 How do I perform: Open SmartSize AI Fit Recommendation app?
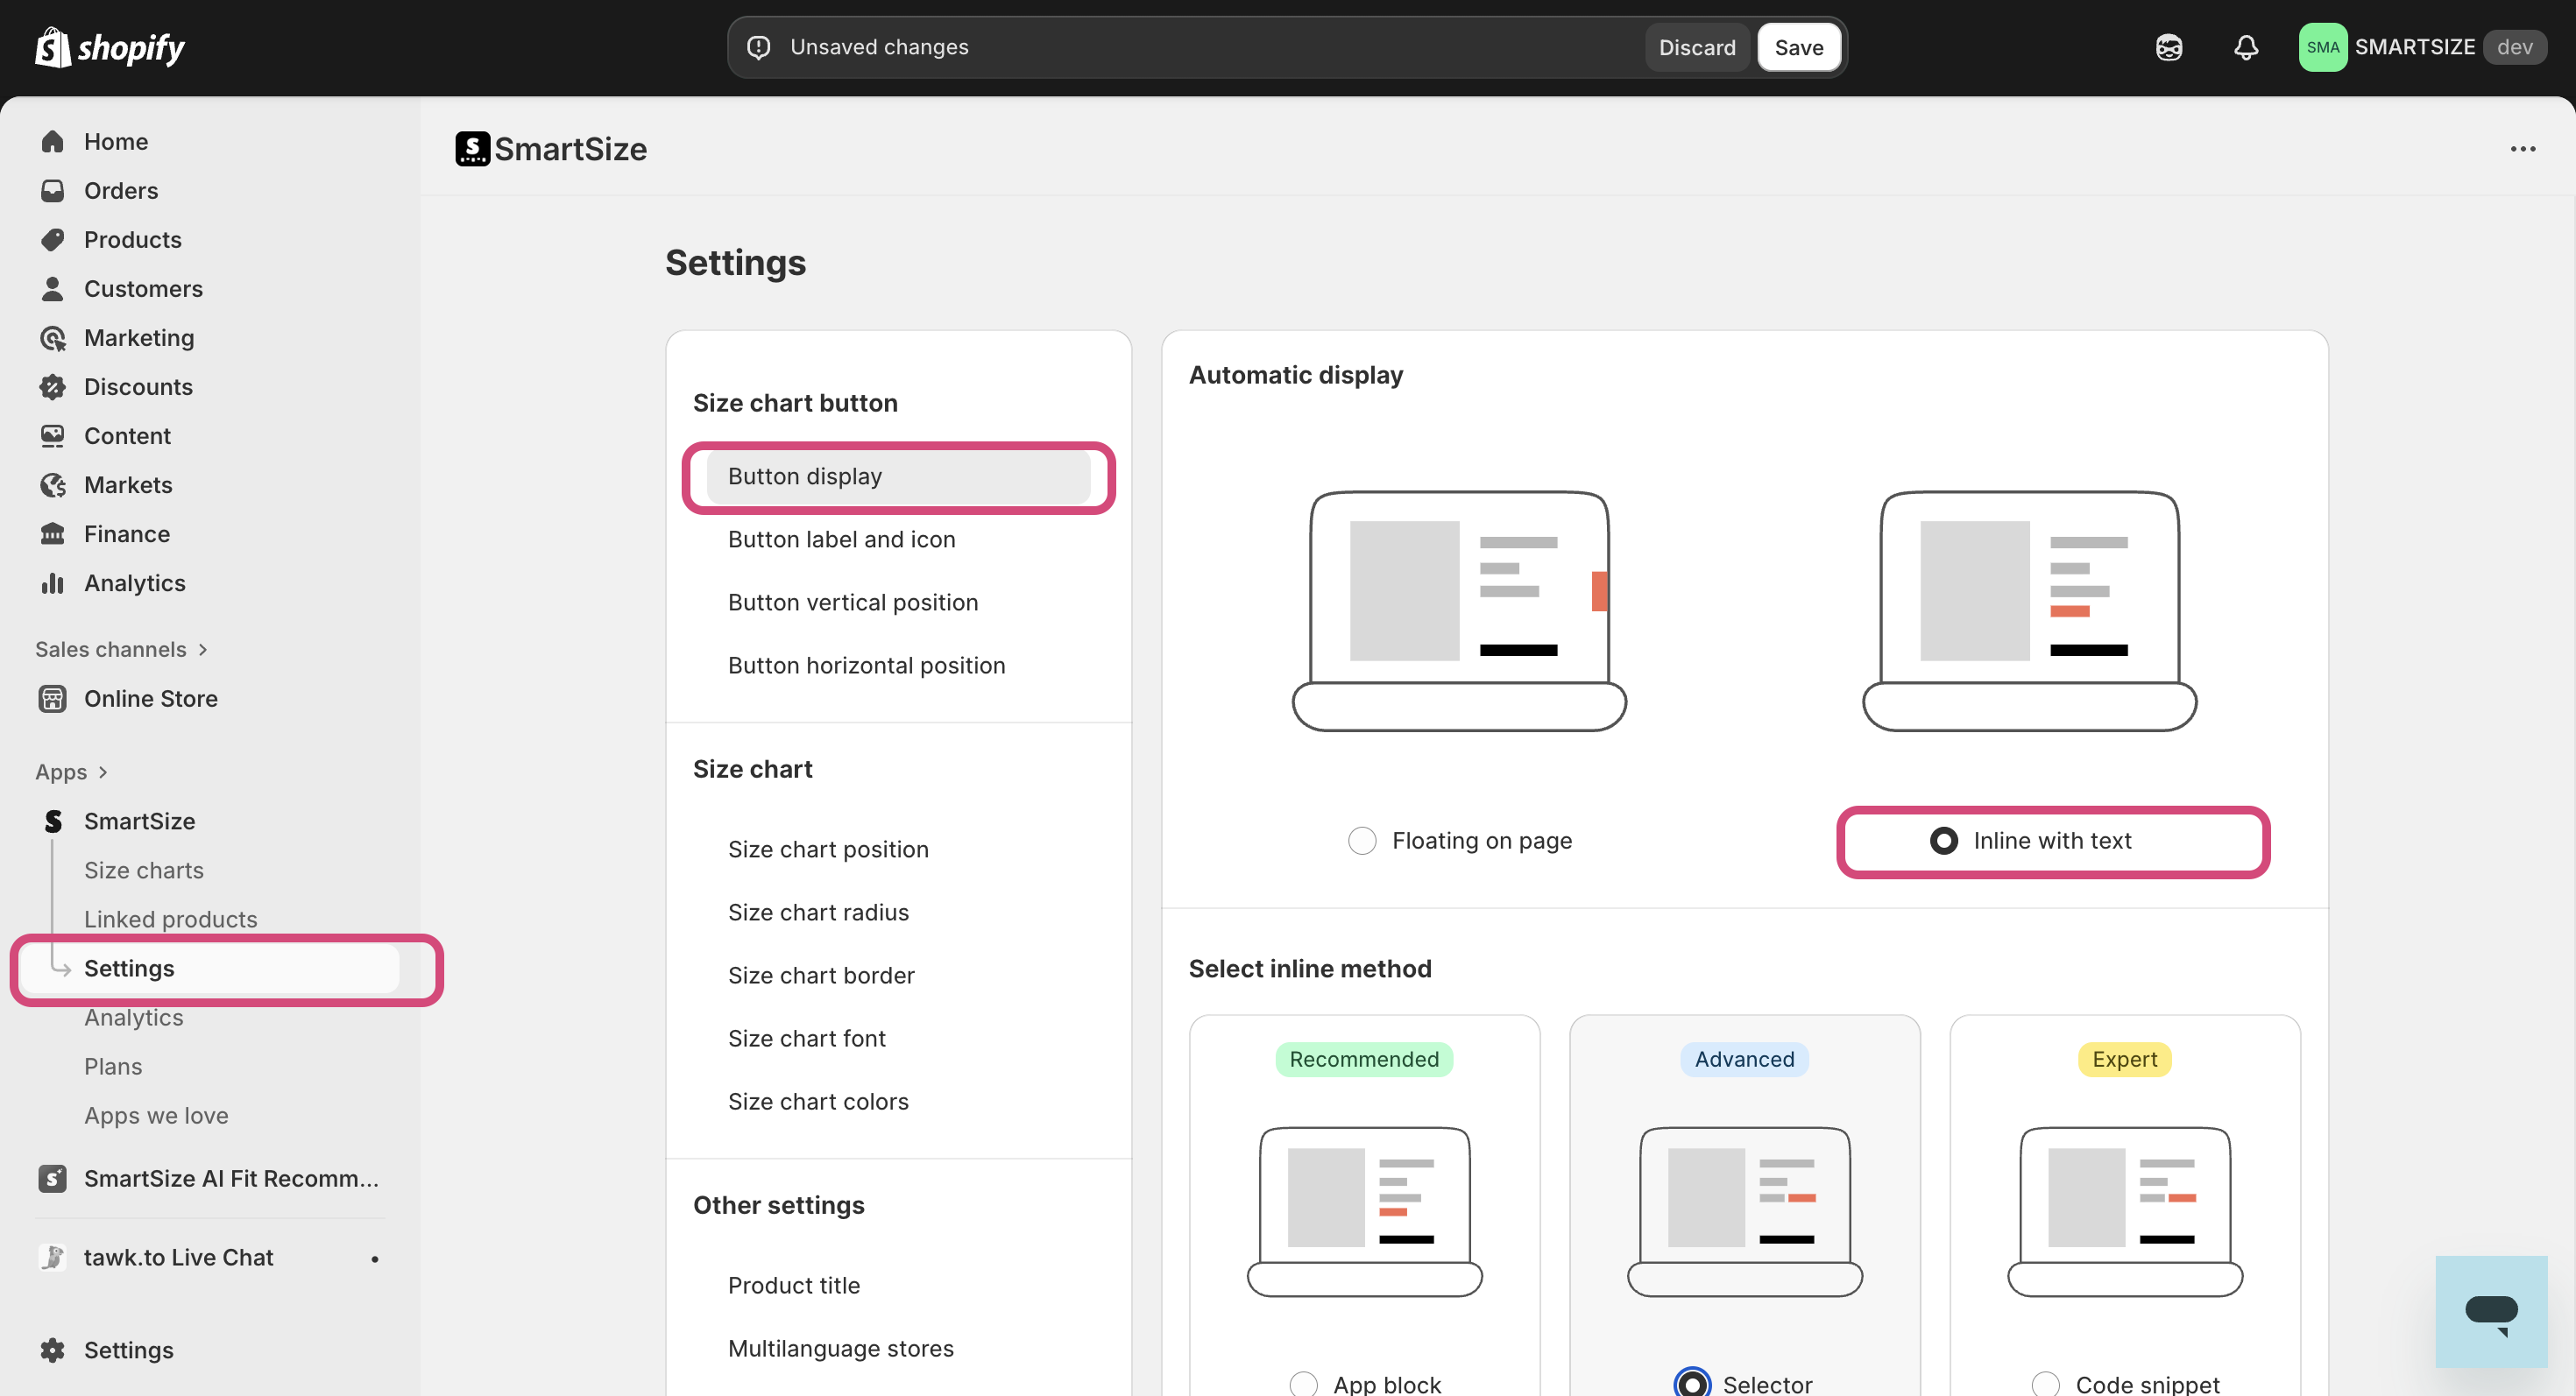click(230, 1178)
